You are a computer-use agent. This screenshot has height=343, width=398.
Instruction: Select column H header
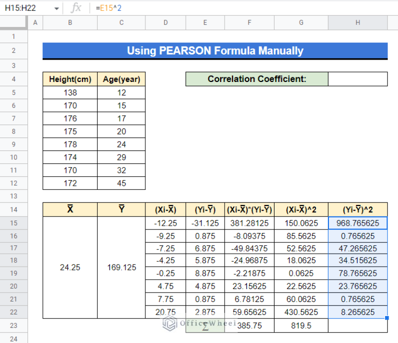tap(358, 23)
